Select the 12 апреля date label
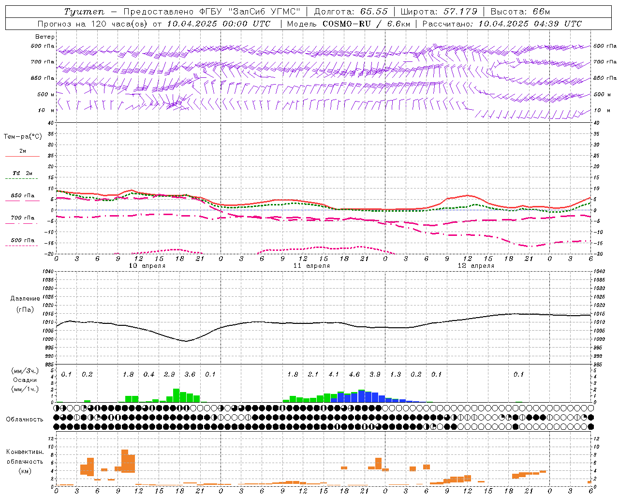 coord(476,266)
